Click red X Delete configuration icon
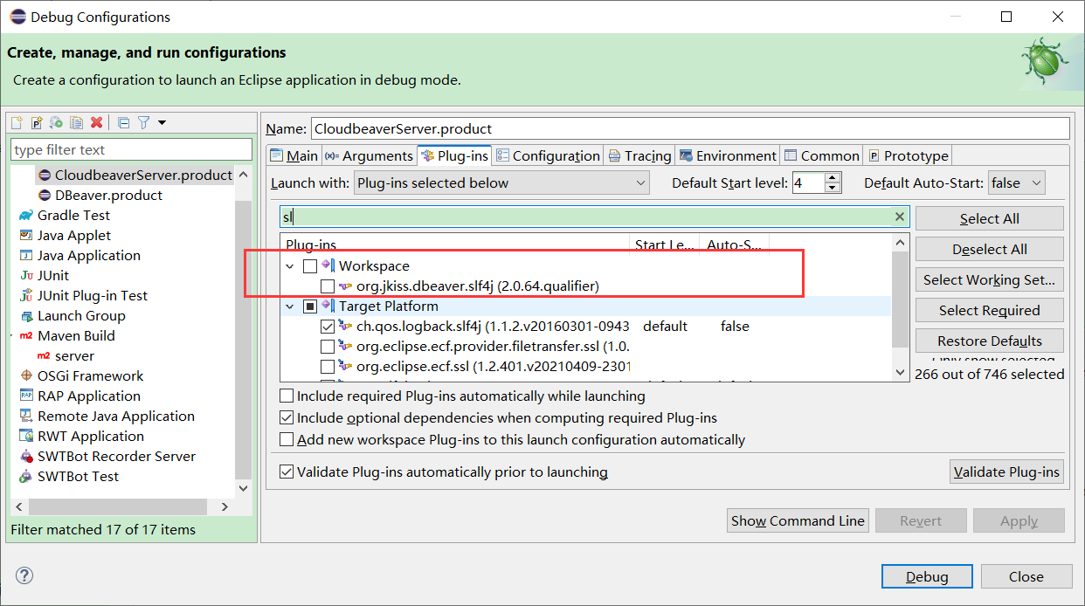1085x606 pixels. 96,122
